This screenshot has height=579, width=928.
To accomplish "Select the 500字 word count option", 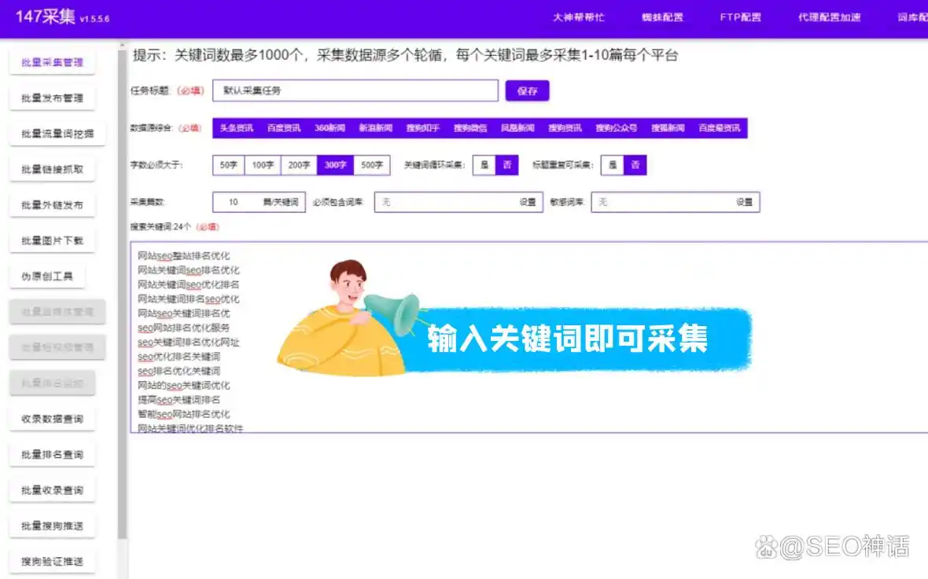I will coord(371,165).
